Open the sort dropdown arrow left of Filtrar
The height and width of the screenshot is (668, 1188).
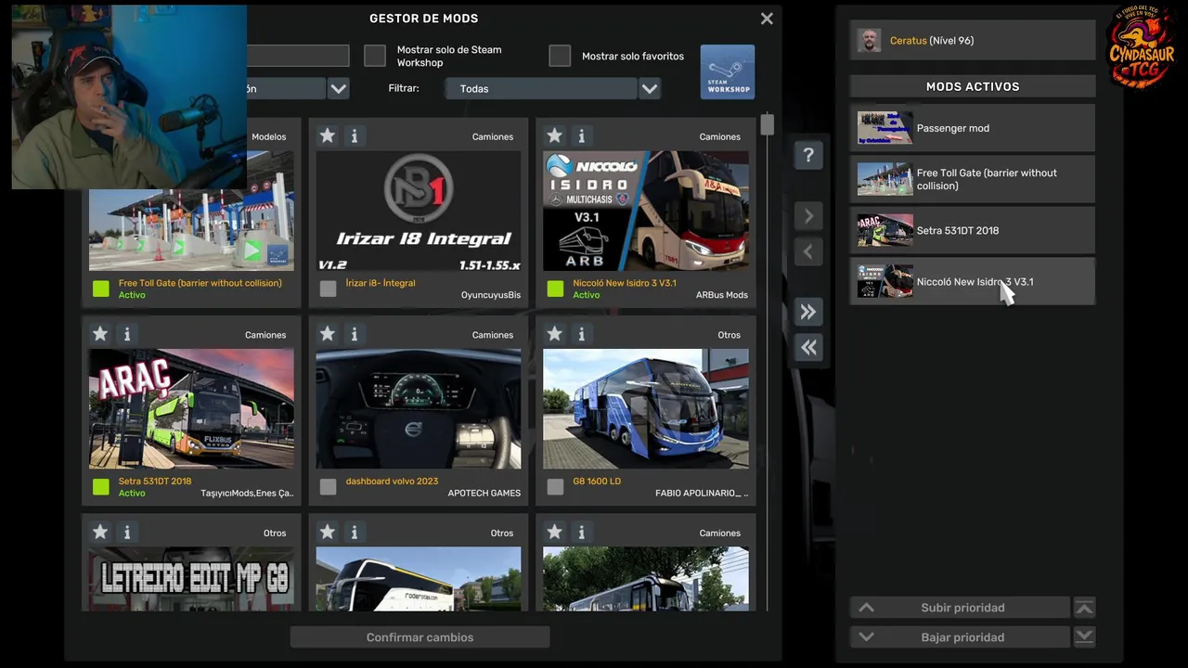tap(339, 89)
